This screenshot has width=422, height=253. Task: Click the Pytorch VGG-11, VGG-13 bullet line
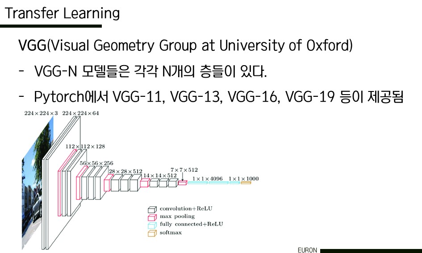coord(218,97)
